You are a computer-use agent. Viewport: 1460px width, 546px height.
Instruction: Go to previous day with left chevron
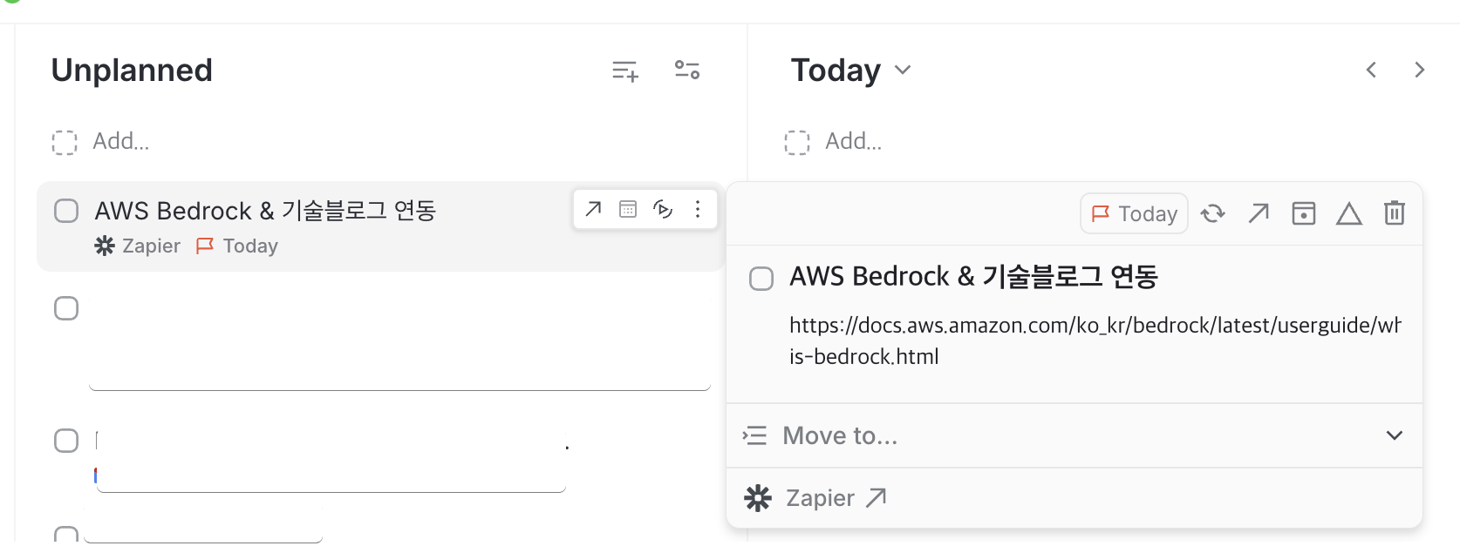(x=1371, y=70)
